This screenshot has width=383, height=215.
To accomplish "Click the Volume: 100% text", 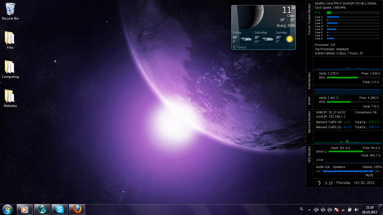I will pos(372,167).
